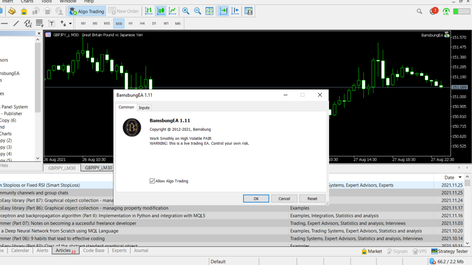
Task: Open the Date column sort arrow
Action: click(460, 177)
